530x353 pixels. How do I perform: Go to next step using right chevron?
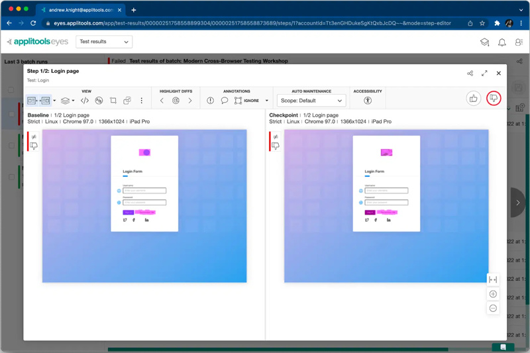[518, 203]
